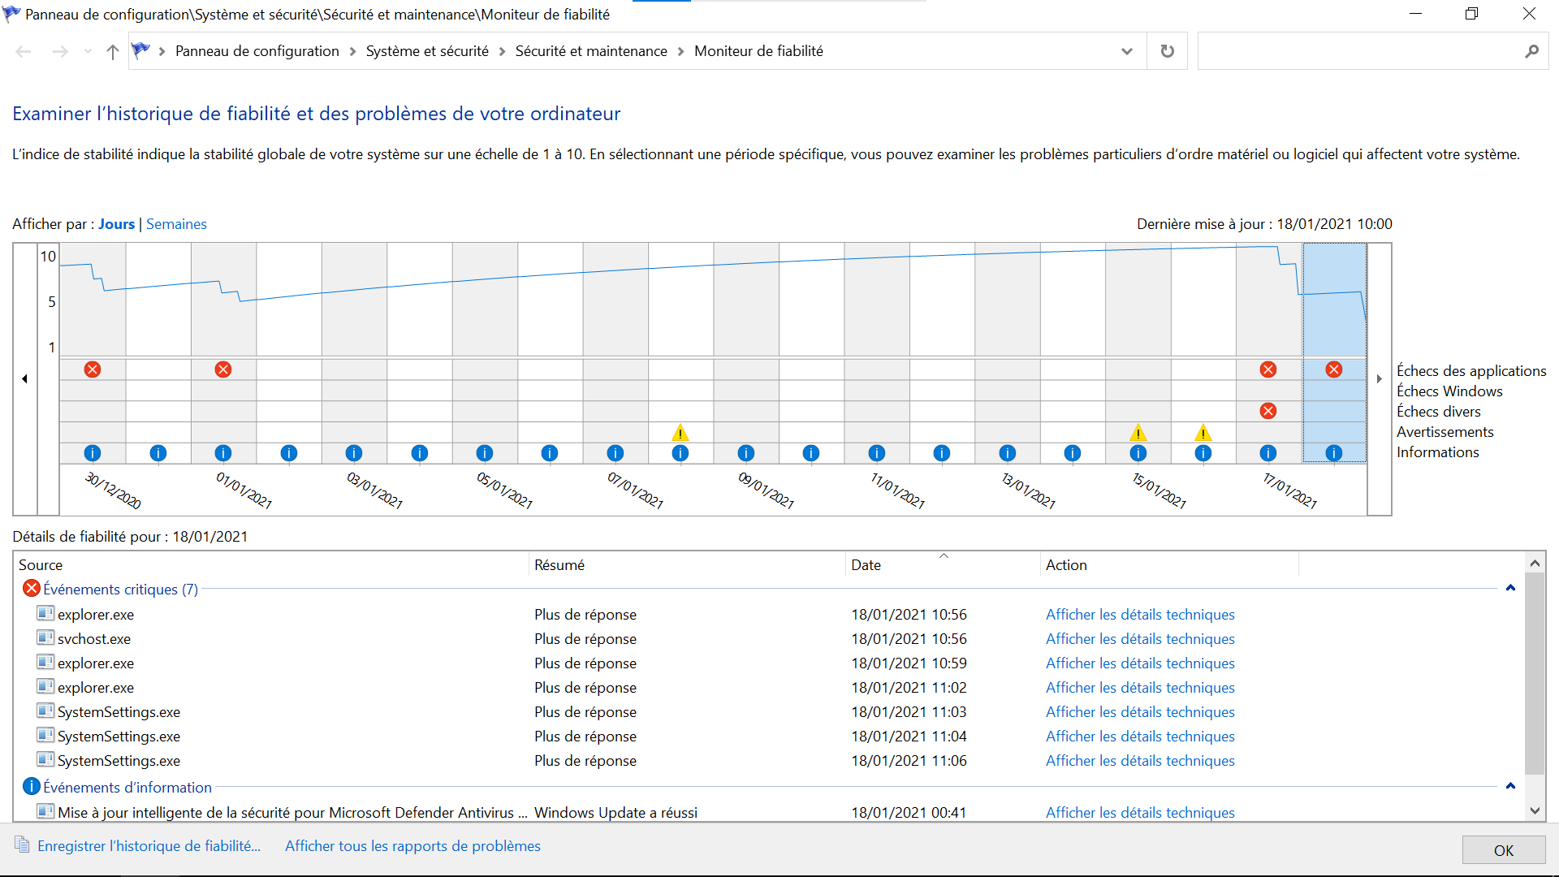View technical details for explorer.exe at 10:59

click(x=1140, y=663)
